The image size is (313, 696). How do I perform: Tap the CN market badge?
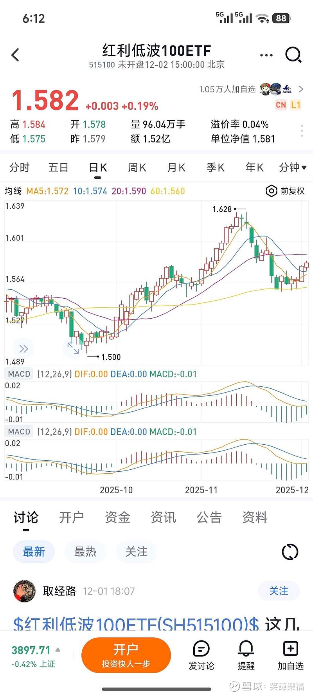pos(281,105)
